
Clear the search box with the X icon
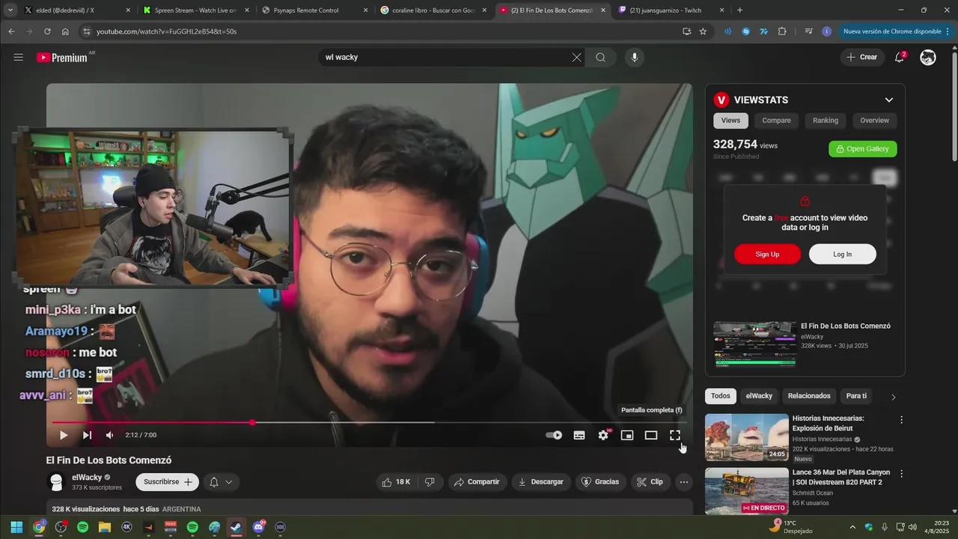click(x=576, y=58)
